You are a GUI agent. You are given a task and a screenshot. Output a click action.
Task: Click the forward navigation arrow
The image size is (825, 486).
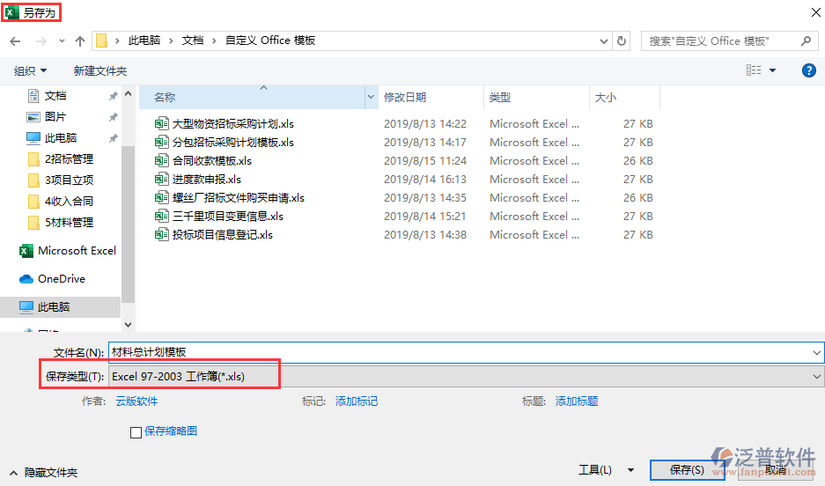(x=41, y=41)
